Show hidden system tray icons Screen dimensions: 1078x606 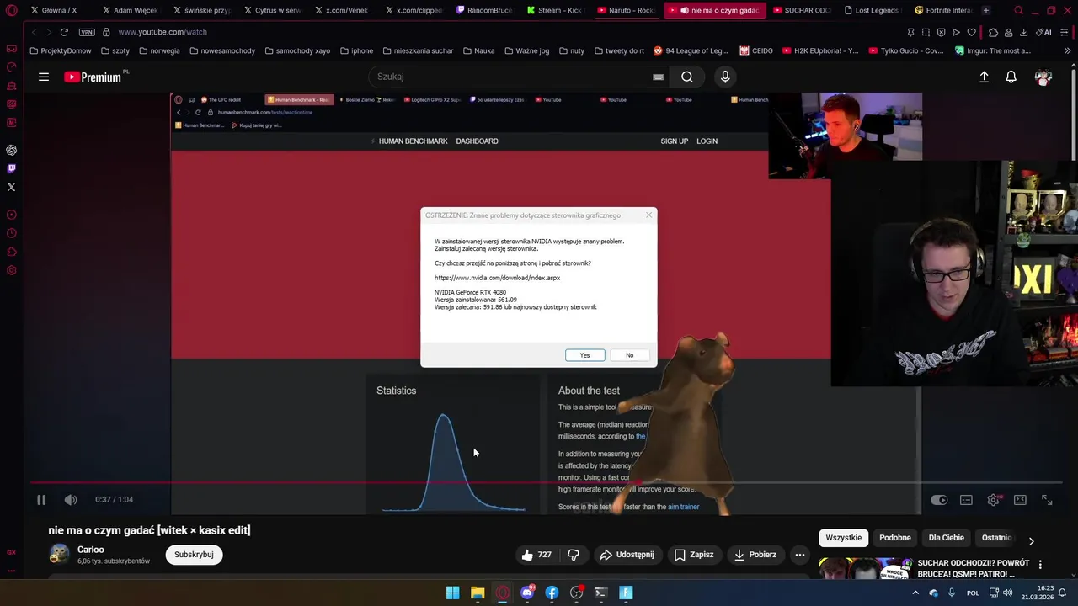pyautogui.click(x=915, y=593)
